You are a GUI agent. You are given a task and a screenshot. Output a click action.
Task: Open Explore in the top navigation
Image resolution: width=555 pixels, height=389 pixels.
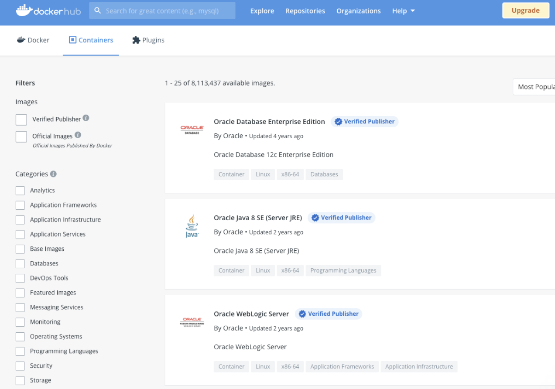pyautogui.click(x=262, y=11)
